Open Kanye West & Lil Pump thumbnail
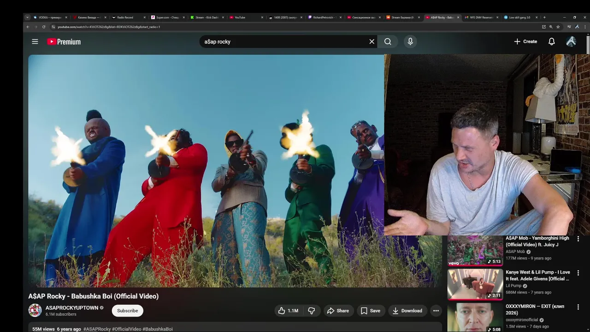This screenshot has height=332, width=590. [475, 285]
